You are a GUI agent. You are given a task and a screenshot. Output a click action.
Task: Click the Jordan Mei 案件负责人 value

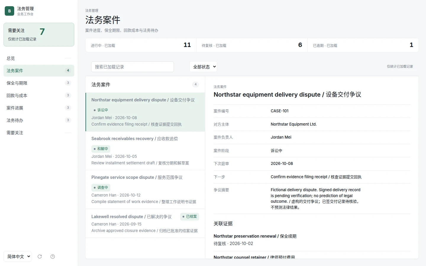[281, 137]
